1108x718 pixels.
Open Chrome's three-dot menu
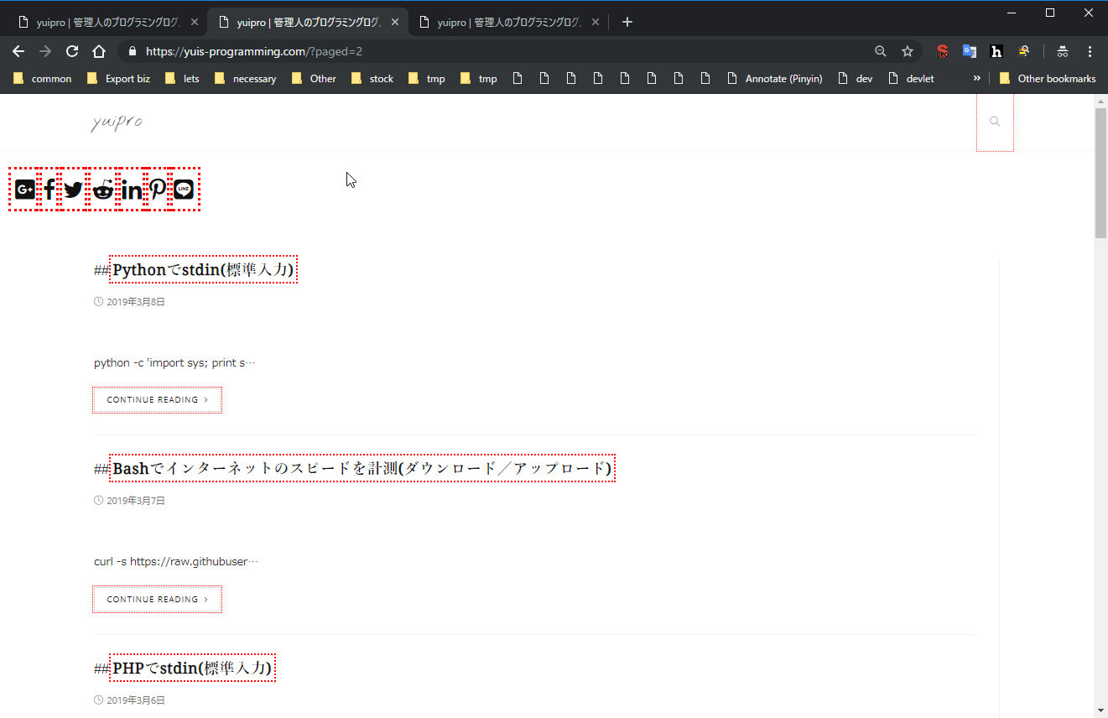(x=1090, y=52)
